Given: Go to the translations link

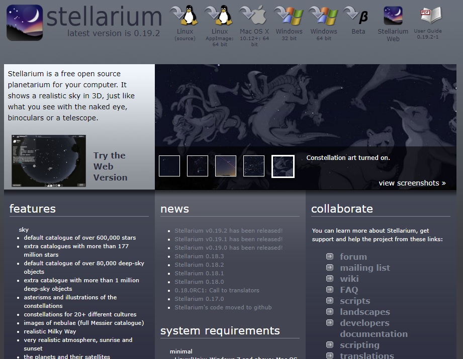Looking at the screenshot, I should (367, 355).
